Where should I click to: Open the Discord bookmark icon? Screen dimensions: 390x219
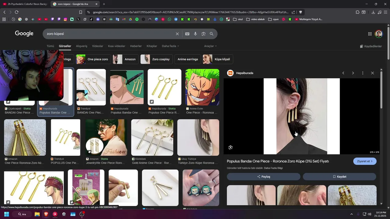98,19
